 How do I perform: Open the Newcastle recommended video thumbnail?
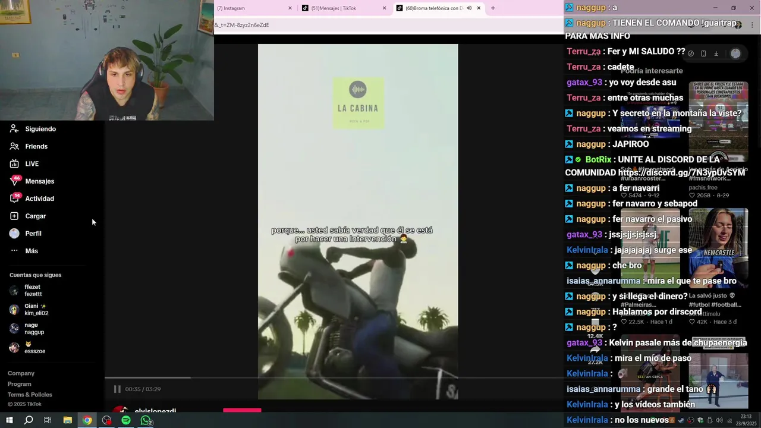tap(718, 248)
